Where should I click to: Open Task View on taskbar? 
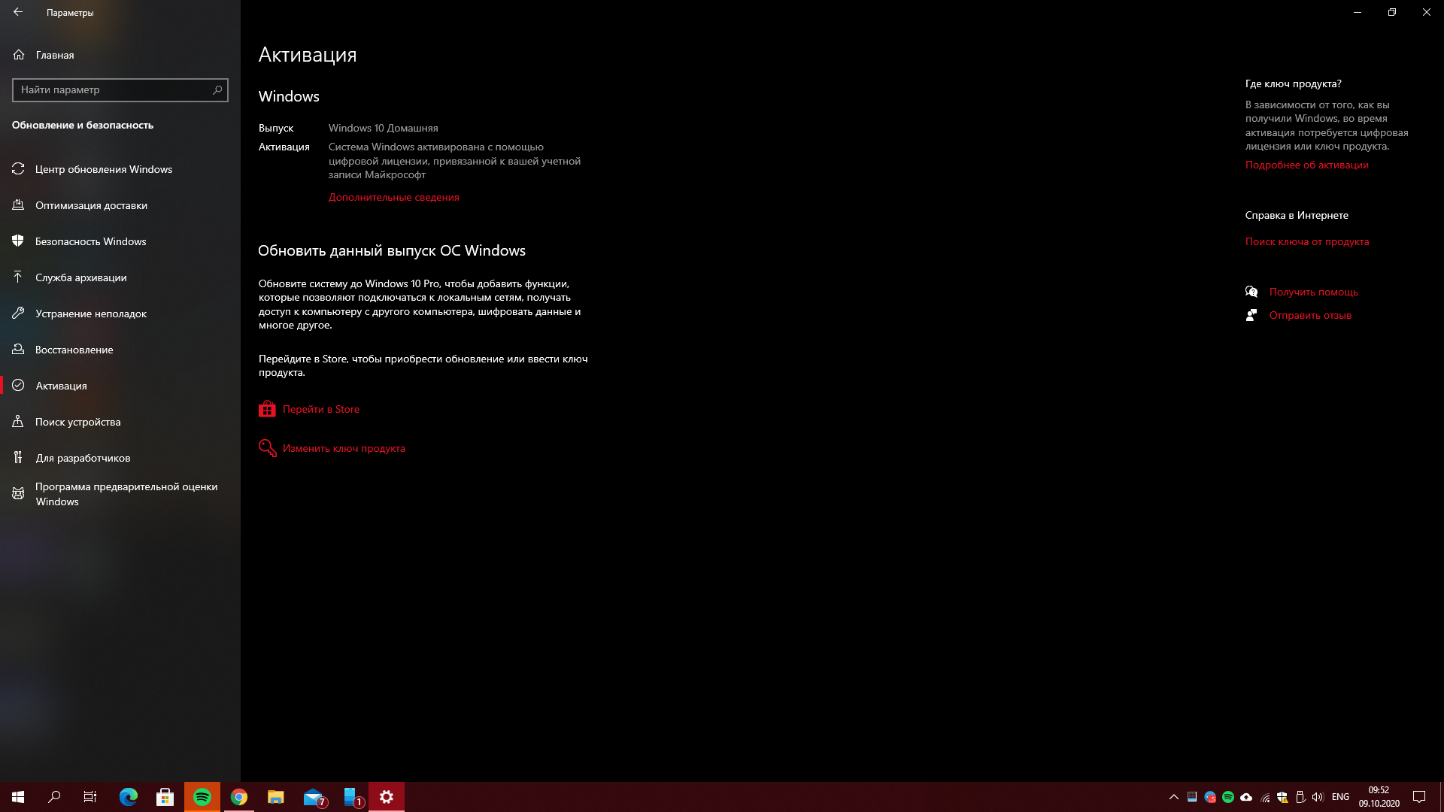pyautogui.click(x=90, y=797)
